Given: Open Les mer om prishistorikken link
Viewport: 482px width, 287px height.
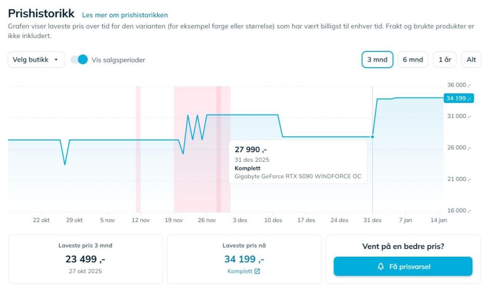Looking at the screenshot, I should coord(125,15).
